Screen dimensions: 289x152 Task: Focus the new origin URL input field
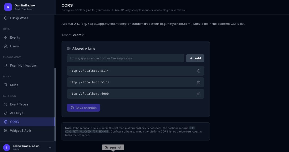(x=125, y=58)
